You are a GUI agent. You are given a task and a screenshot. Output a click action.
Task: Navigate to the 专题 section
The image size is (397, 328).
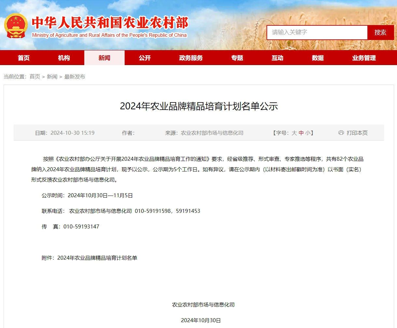coord(237,58)
